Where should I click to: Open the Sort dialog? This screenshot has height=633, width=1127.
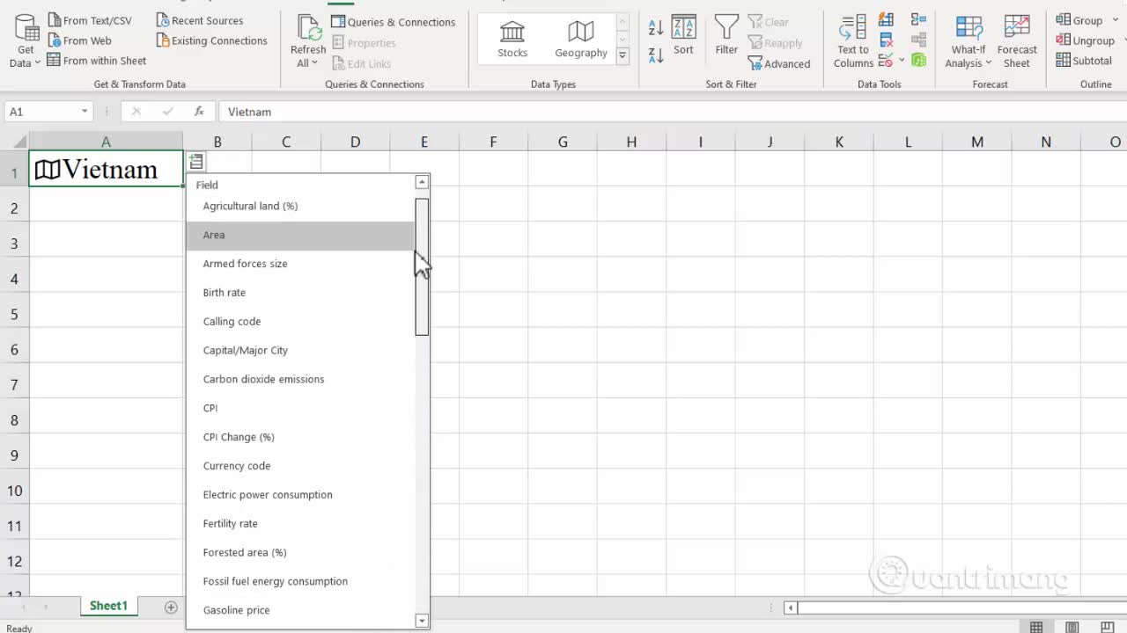(x=683, y=35)
